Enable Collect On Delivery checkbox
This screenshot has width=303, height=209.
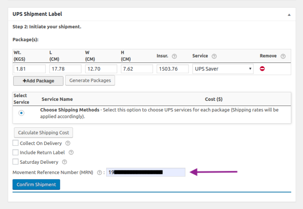point(15,143)
